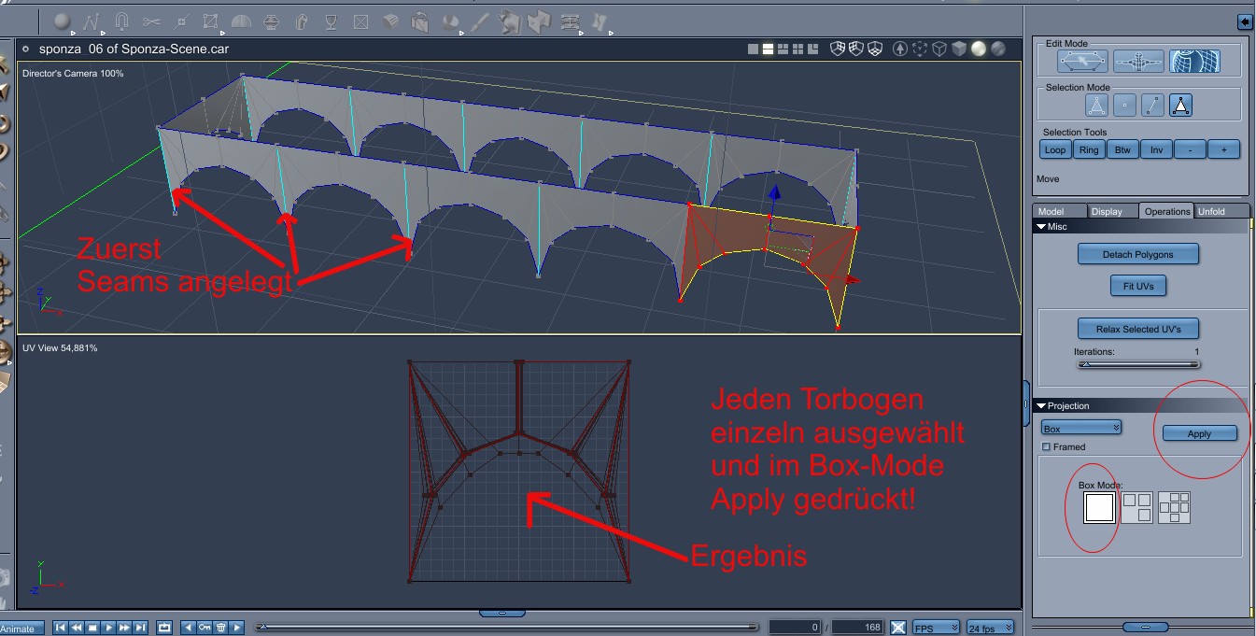Open the Box projection type dropdown

(x=1081, y=429)
